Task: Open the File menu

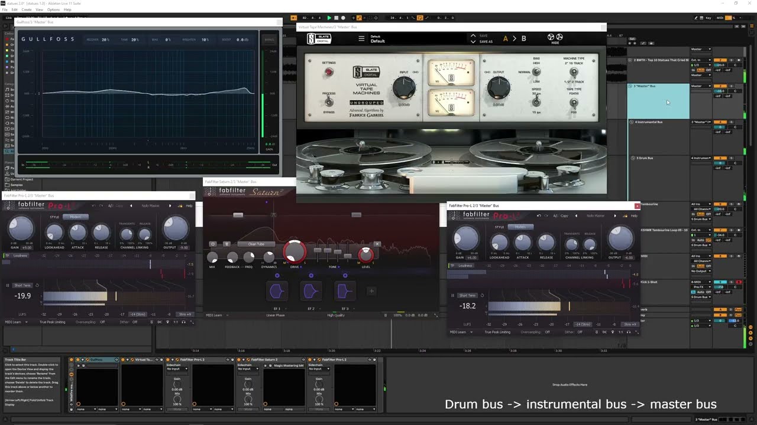Action: click(5, 10)
